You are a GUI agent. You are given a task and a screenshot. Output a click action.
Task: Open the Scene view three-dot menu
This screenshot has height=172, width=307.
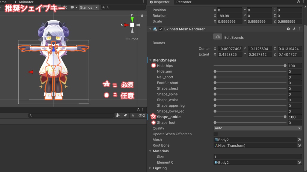143,2
